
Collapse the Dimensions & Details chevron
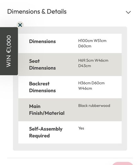(x=128, y=12)
